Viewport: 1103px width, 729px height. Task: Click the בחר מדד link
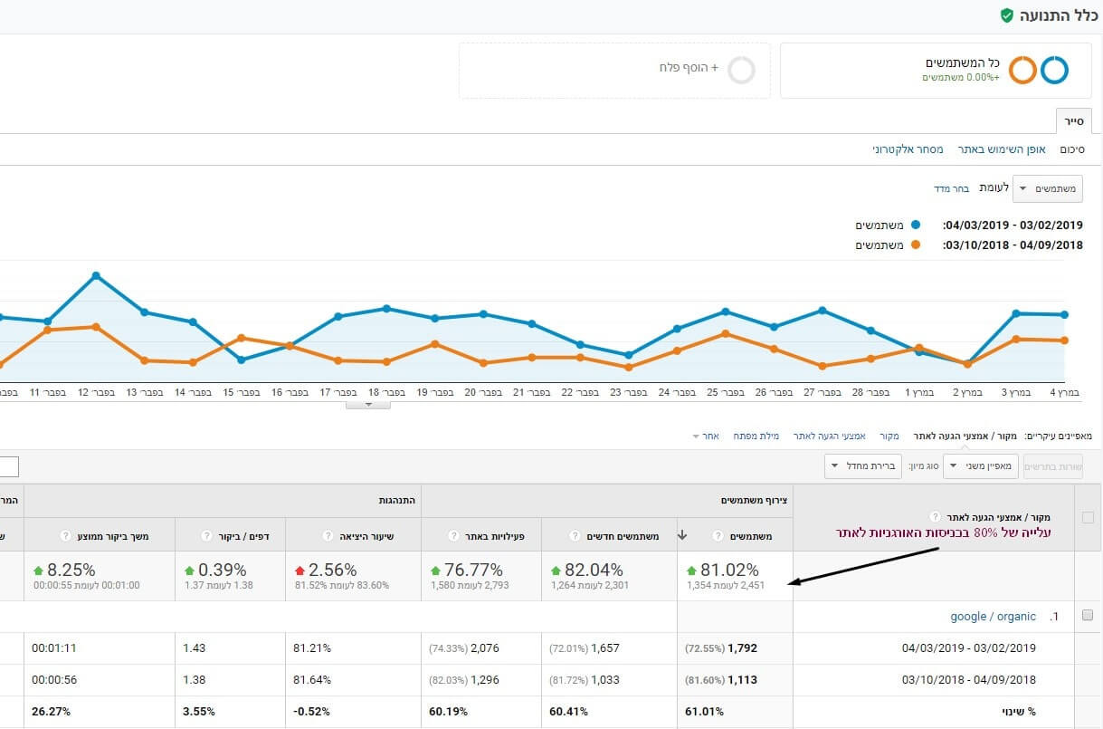(x=952, y=188)
